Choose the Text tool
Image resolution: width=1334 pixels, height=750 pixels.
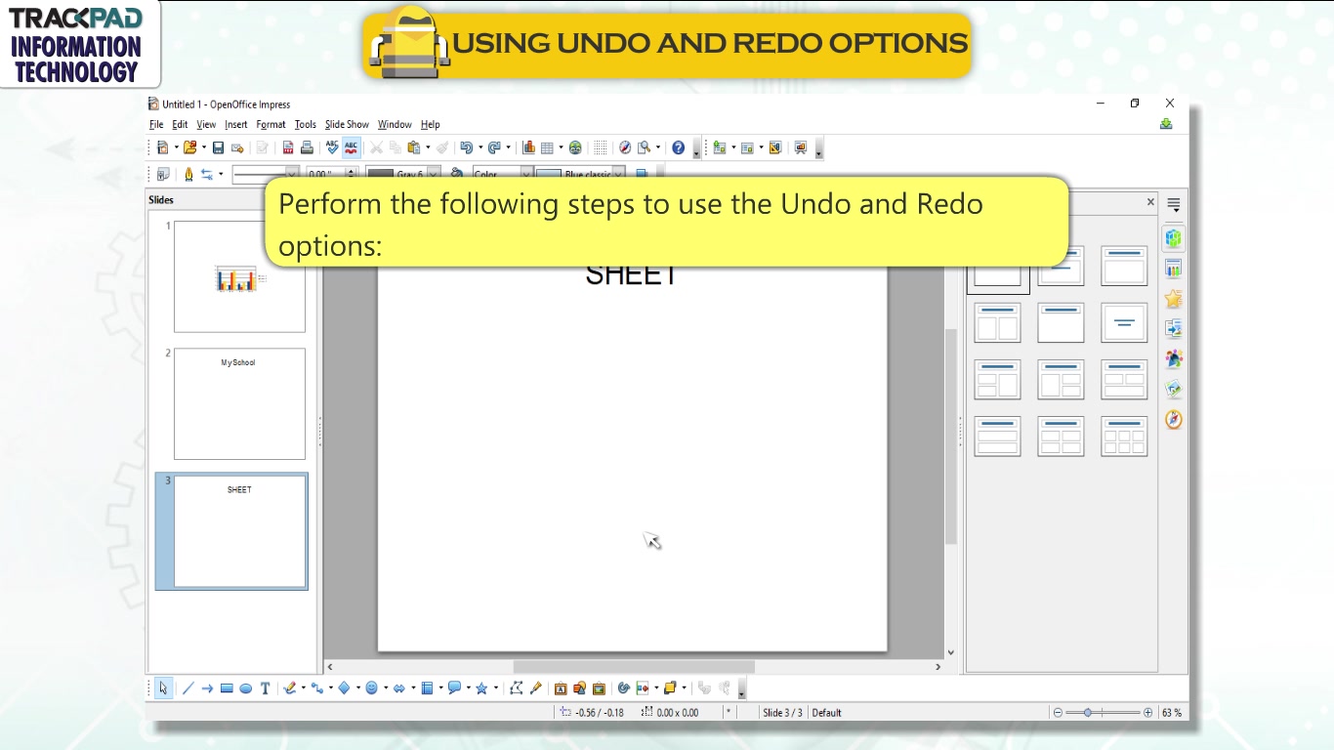point(265,688)
